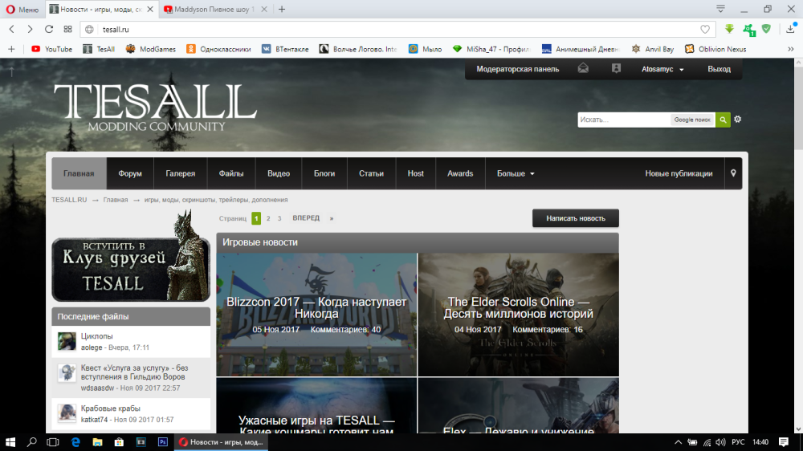Open the Opera Меню button
Viewport: 803px width, 451px height.
[x=22, y=9]
